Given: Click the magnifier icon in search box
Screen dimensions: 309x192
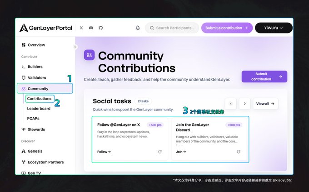Looking at the screenshot, I should [152, 28].
